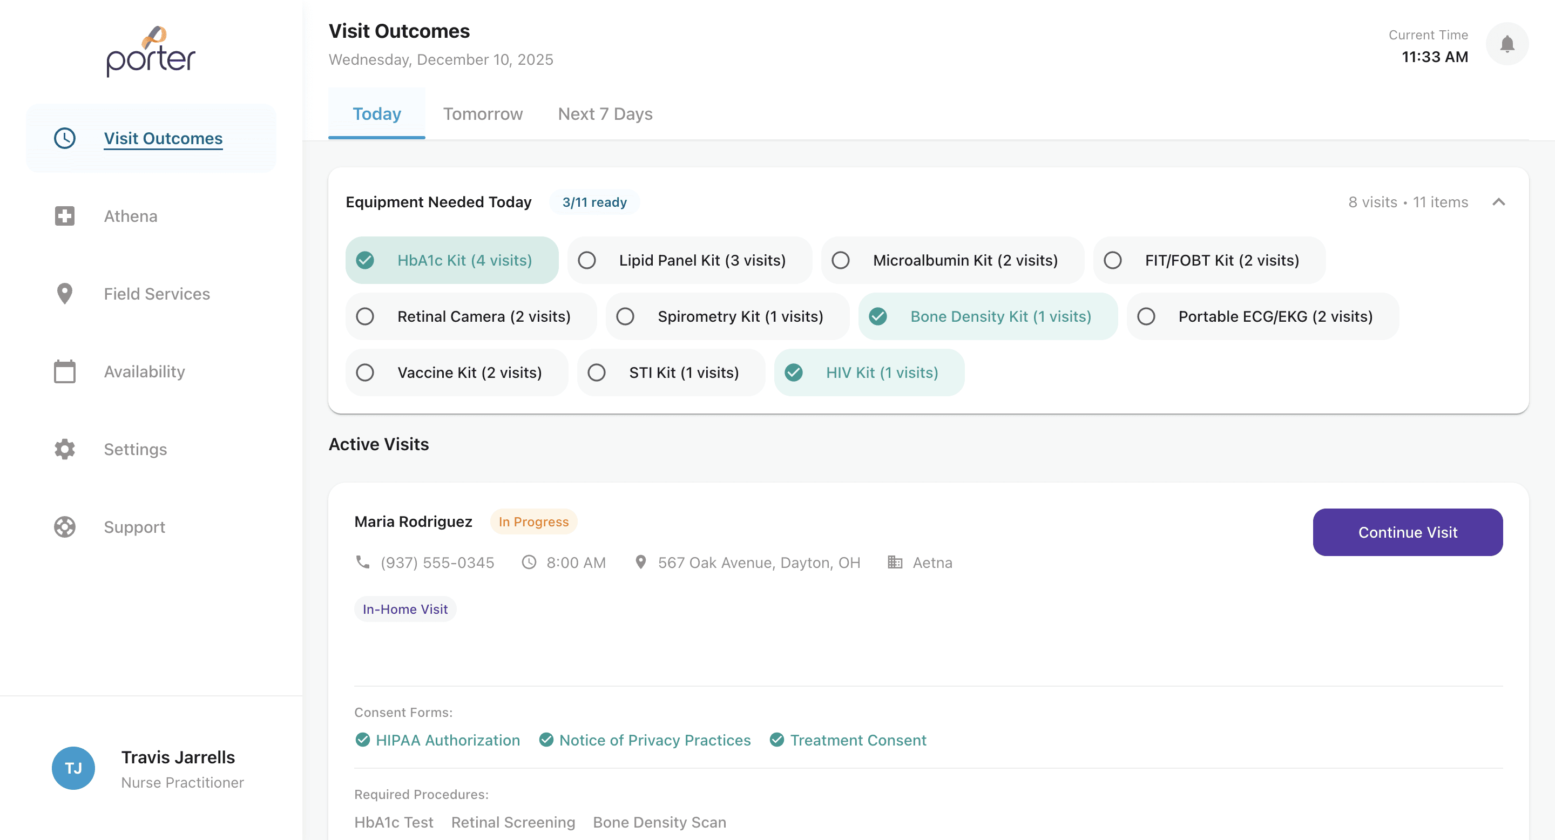Click Maria Rodriguez's phone icon

[363, 563]
